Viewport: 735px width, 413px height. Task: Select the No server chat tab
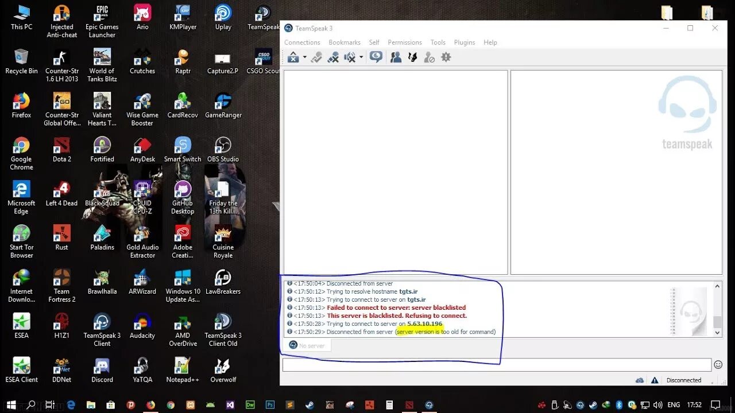[307, 345]
